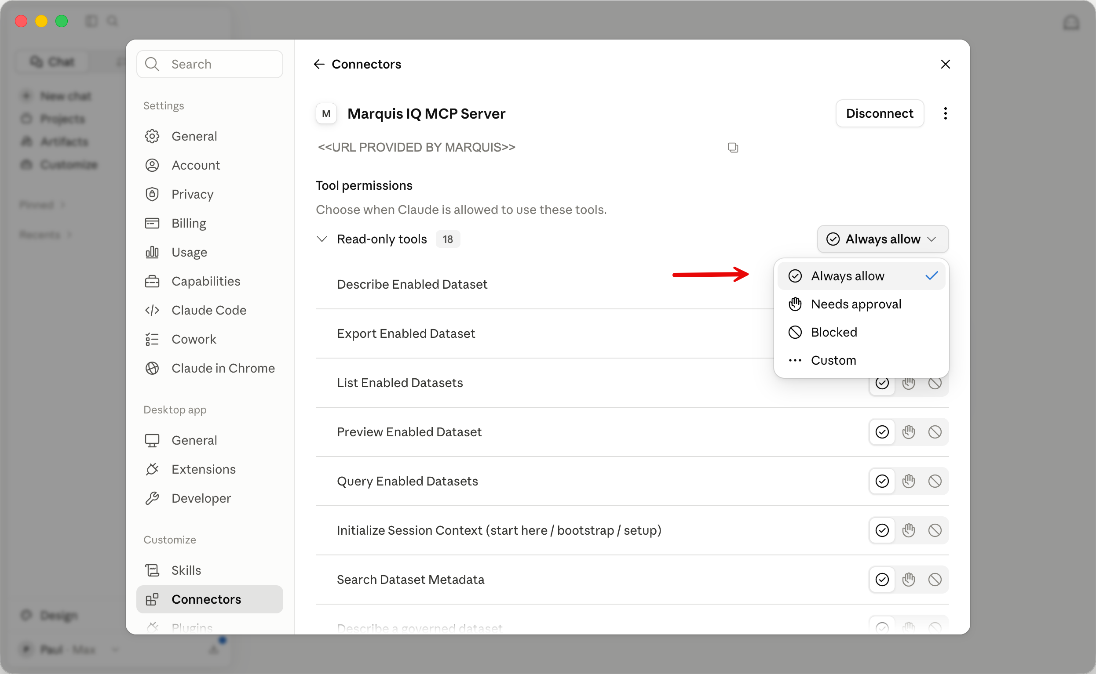
Task: Open Account settings
Action: [210, 165]
